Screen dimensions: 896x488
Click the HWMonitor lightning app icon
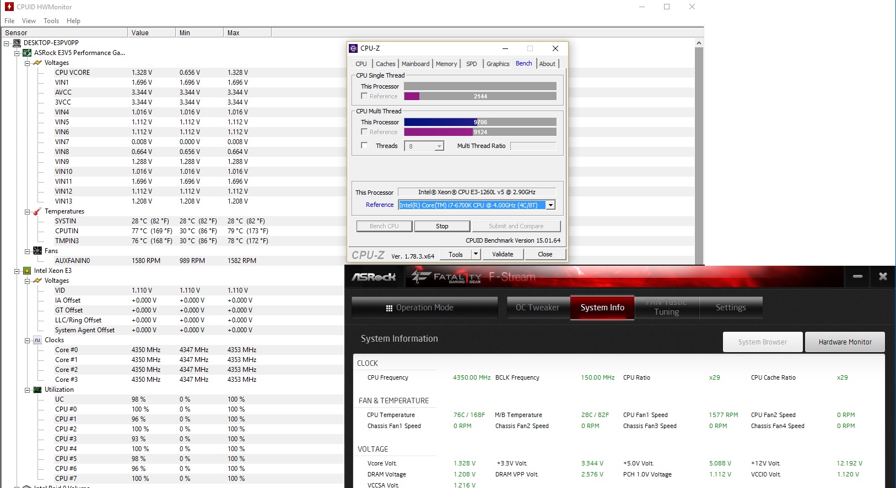pos(9,7)
